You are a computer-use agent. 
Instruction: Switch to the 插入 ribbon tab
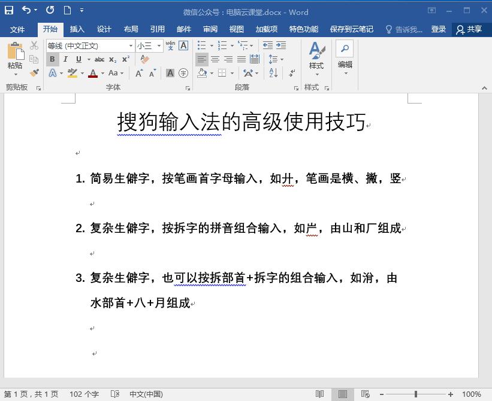78,29
